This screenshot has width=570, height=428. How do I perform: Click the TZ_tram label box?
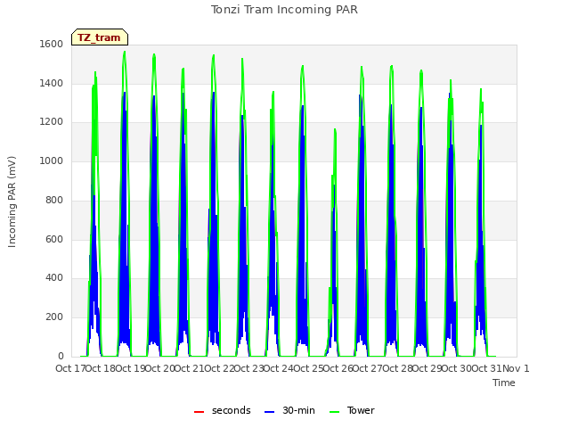(100, 37)
